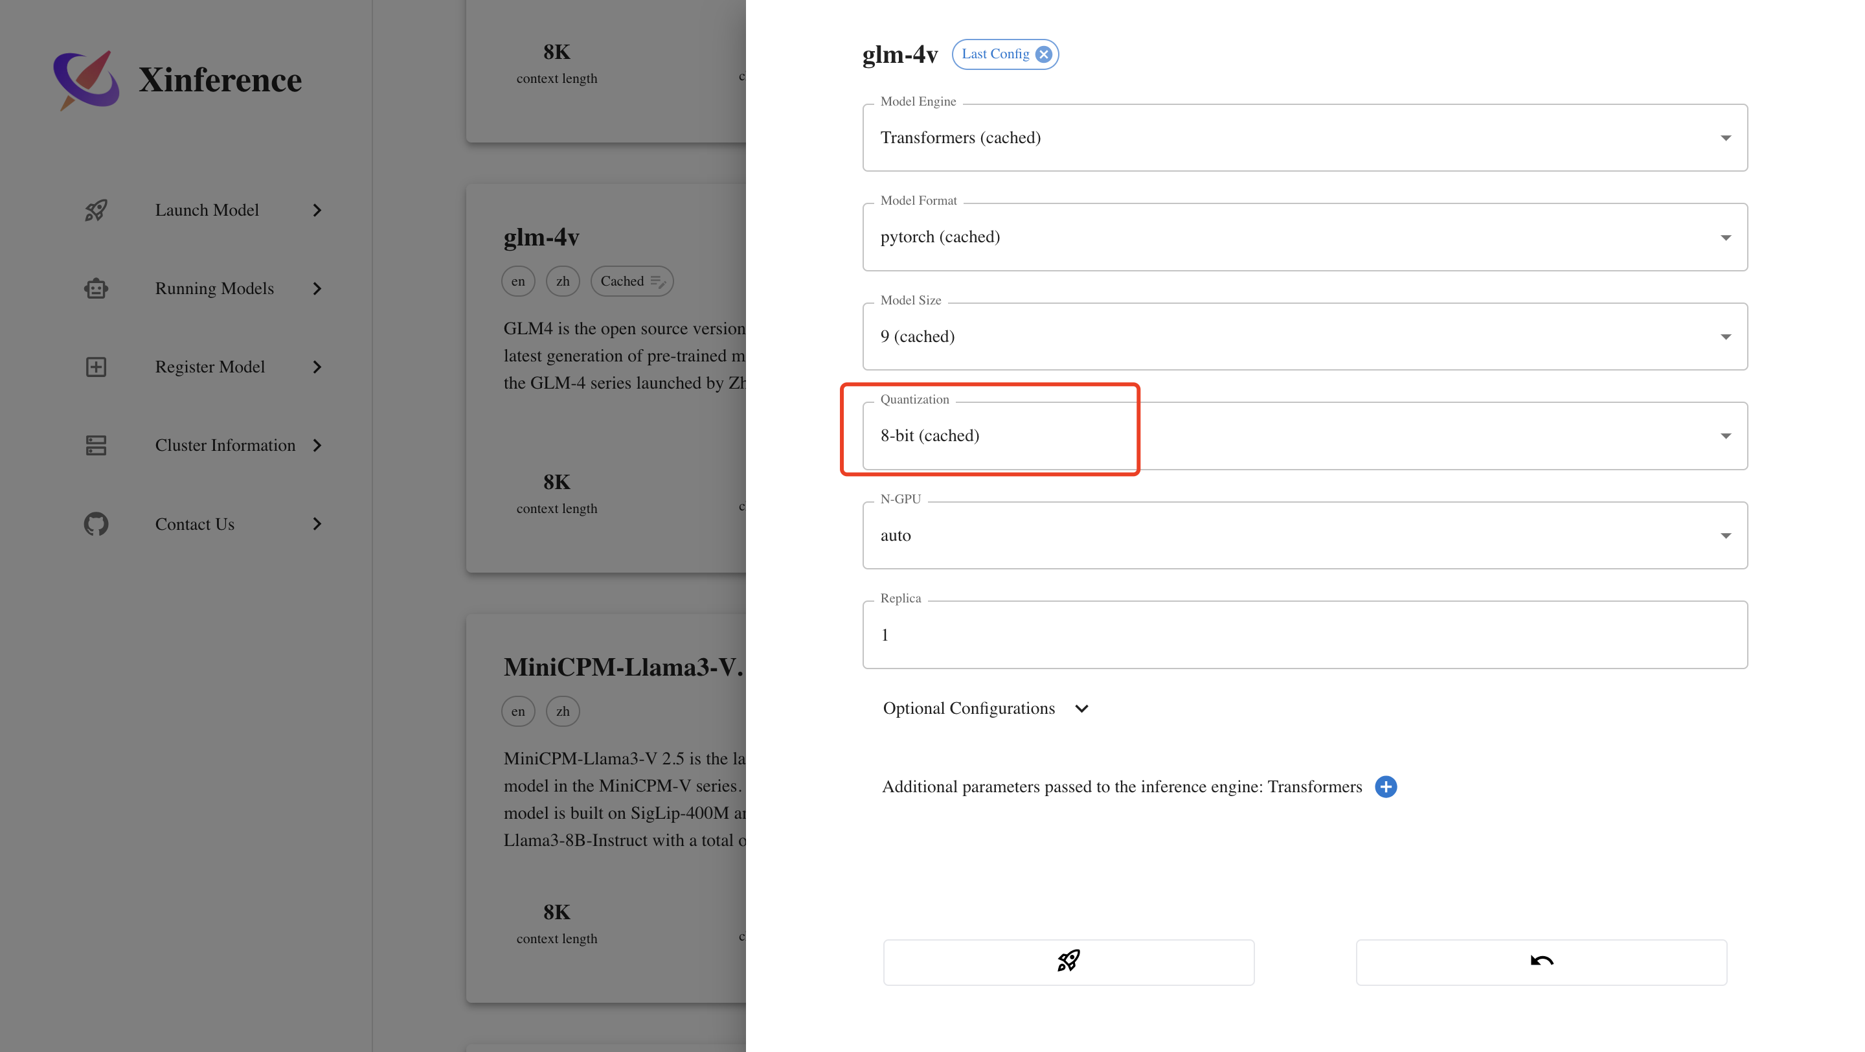Click MiniCPM card 8K context length
This screenshot has width=1865, height=1052.
click(x=557, y=924)
